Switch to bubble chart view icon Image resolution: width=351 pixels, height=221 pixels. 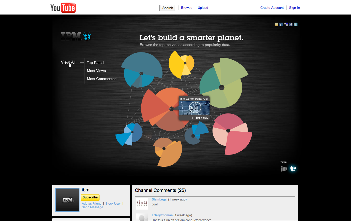(293, 169)
